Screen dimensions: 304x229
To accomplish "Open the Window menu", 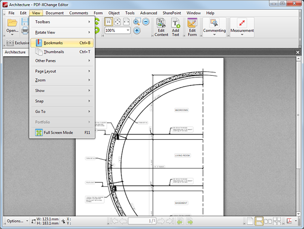I will click(193, 13).
